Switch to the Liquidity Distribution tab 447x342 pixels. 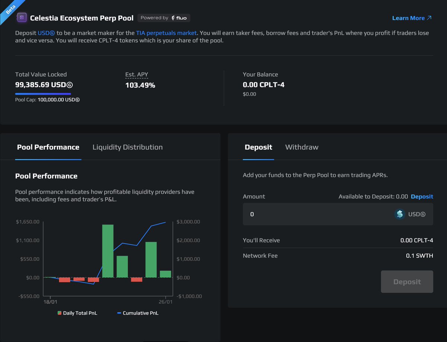point(127,147)
